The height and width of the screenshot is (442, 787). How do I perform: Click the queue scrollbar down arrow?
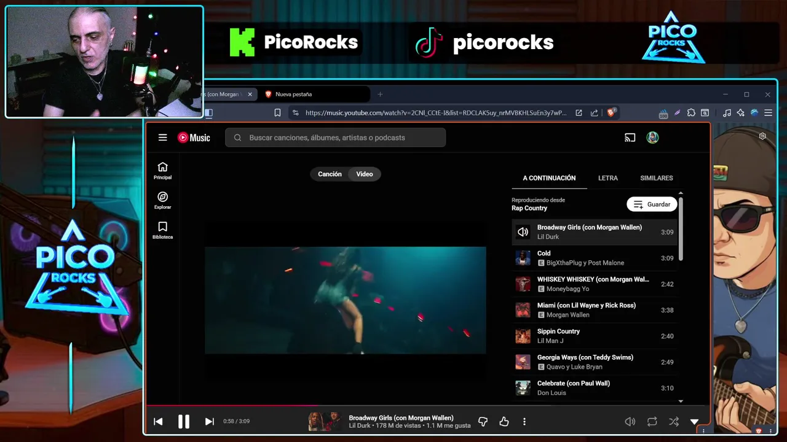[x=681, y=401]
